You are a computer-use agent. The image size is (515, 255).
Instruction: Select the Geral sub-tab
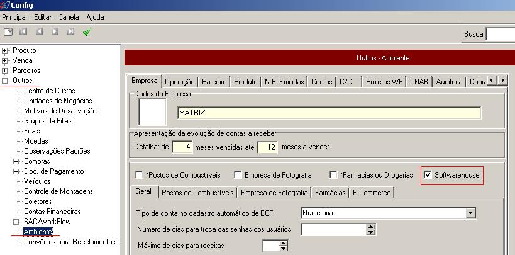(x=143, y=191)
